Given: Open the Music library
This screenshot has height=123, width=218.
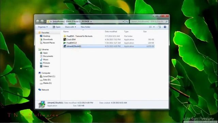Looking at the screenshot, I should click(x=46, y=59).
